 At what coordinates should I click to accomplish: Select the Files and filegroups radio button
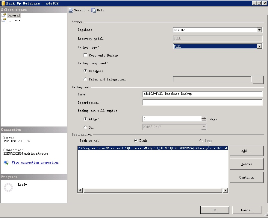(86, 79)
